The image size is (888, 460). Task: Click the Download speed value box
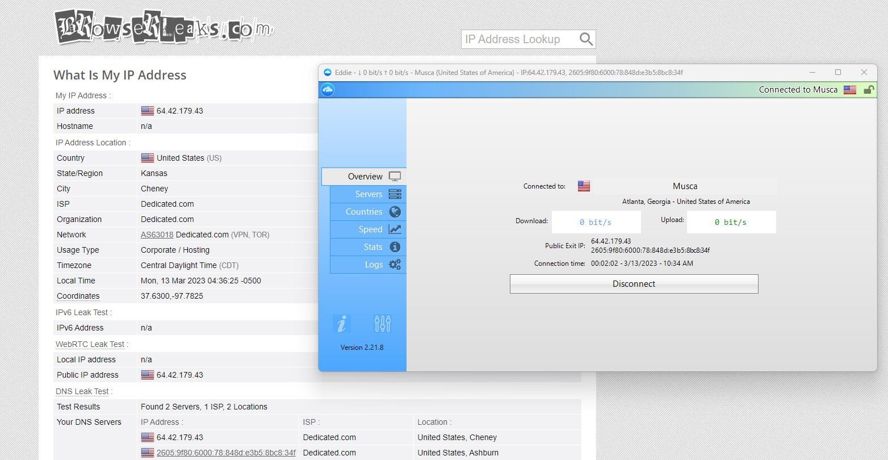596,222
